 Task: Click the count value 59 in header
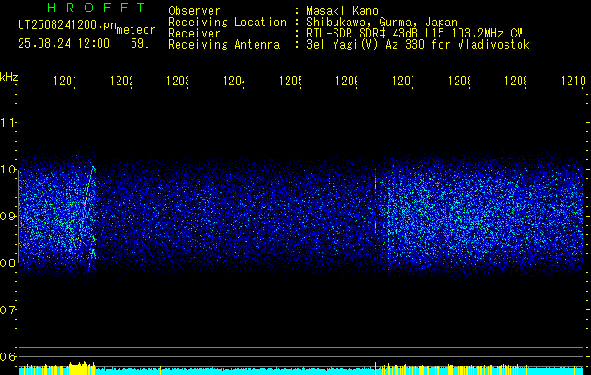point(139,44)
